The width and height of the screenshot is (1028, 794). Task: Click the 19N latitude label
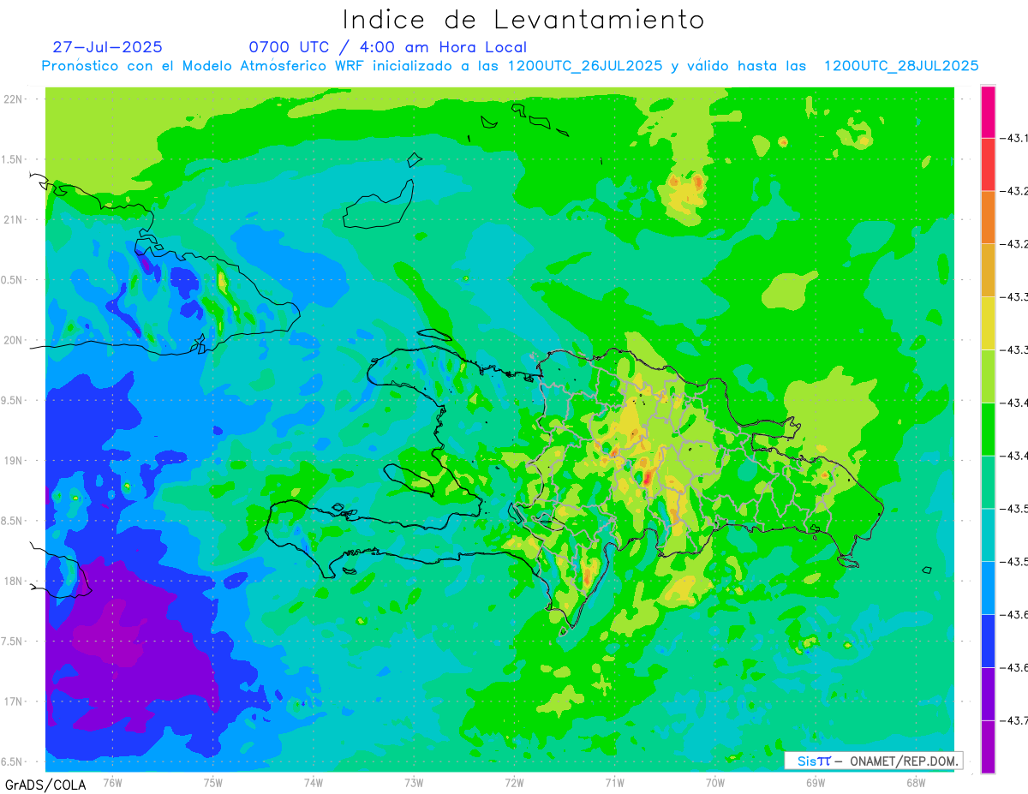pos(14,460)
